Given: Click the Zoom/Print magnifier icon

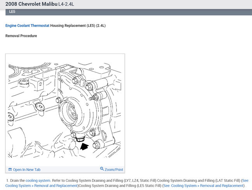Looking at the screenshot, I should [102, 169].
